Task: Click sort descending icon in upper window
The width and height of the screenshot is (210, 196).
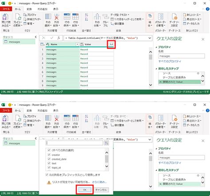Action: pos(86,19)
